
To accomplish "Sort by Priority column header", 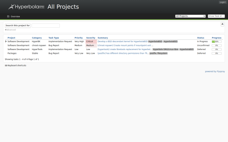I will [79, 38].
